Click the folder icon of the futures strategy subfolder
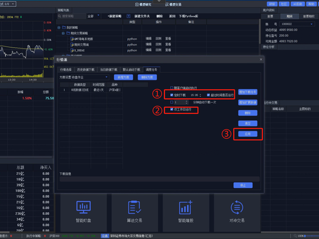This screenshot has width=319, height=239. click(68, 33)
